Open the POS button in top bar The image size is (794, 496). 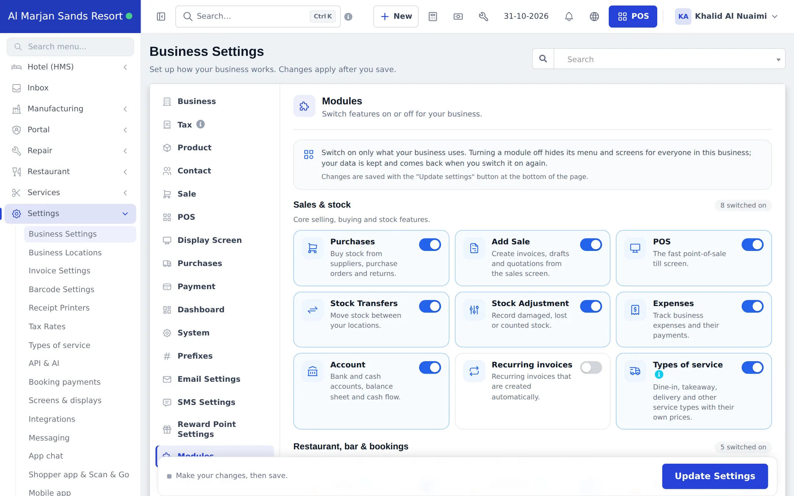633,17
